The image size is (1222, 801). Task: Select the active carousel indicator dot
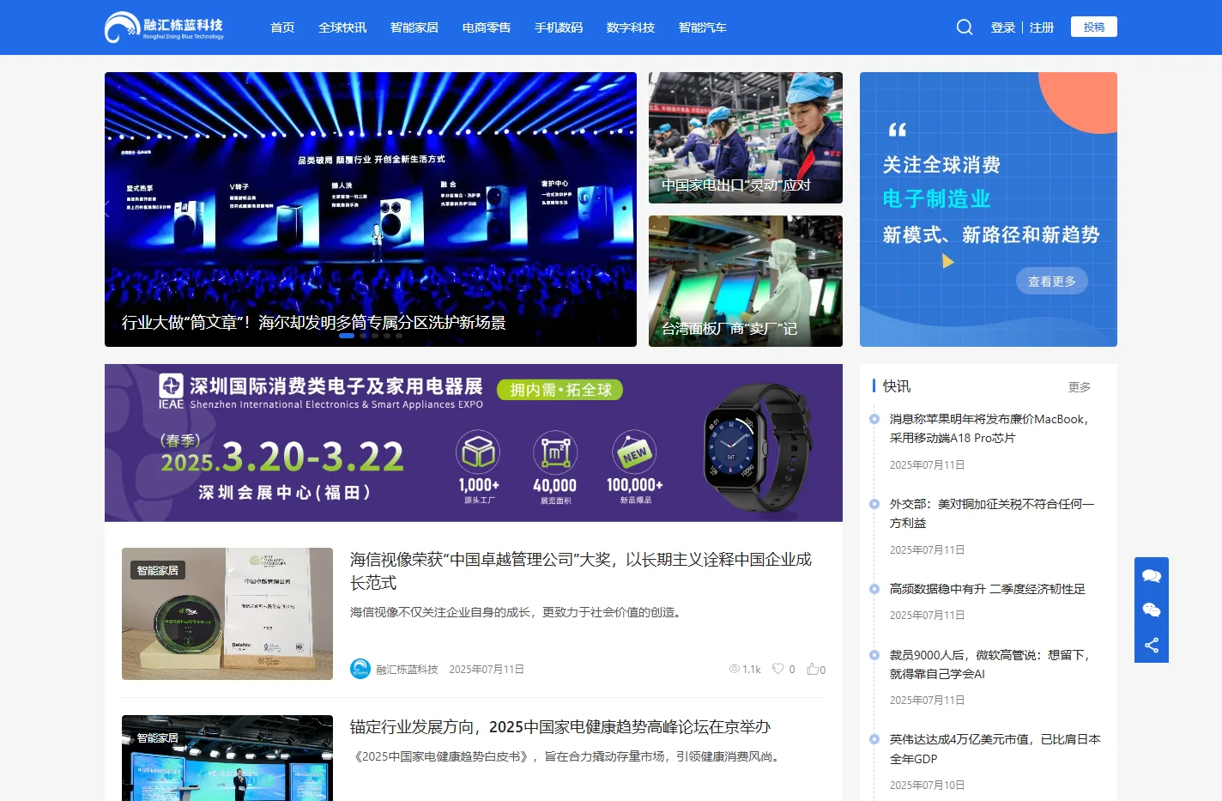(x=347, y=336)
